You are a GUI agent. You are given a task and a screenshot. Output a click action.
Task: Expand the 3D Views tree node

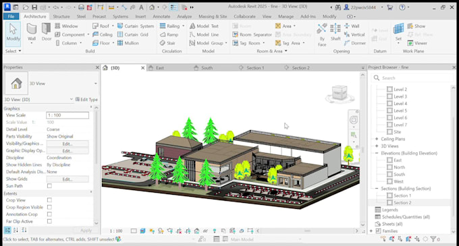click(x=377, y=146)
